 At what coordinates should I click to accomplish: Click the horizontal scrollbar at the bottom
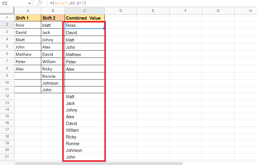pyautogui.click(x=99, y=164)
